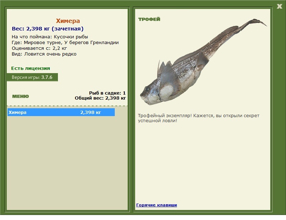Click the На что поймана: Кусочки рыбы line

[50, 37]
